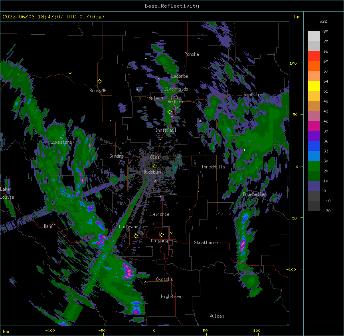The height and width of the screenshot is (336, 344).
Task: Click the Ponoka city label
Action: (x=192, y=54)
